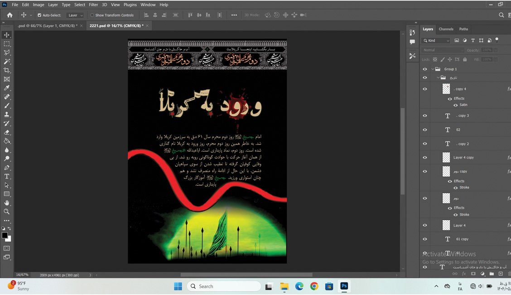Hide the '. copy 3' text layer
The width and height of the screenshot is (511, 295).
pyautogui.click(x=424, y=116)
